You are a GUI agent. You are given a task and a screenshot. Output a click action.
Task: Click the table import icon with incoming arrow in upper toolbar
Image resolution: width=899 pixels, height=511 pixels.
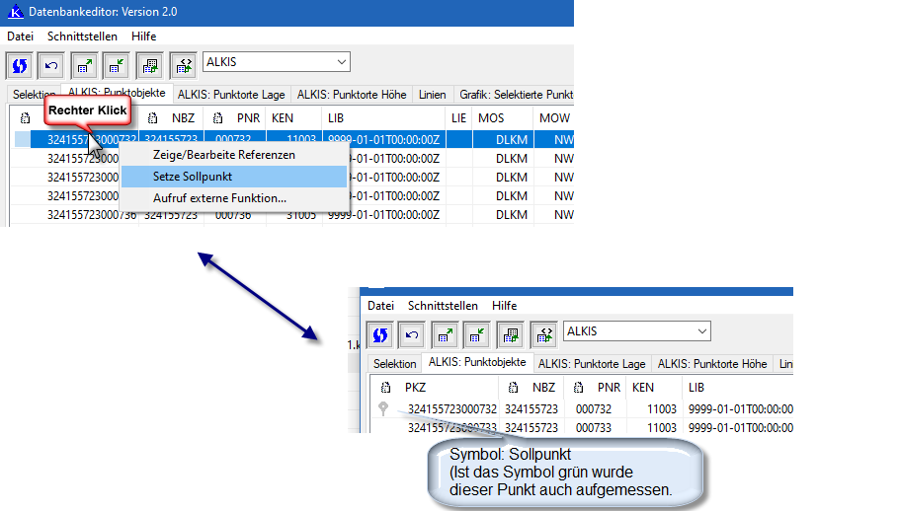click(117, 65)
